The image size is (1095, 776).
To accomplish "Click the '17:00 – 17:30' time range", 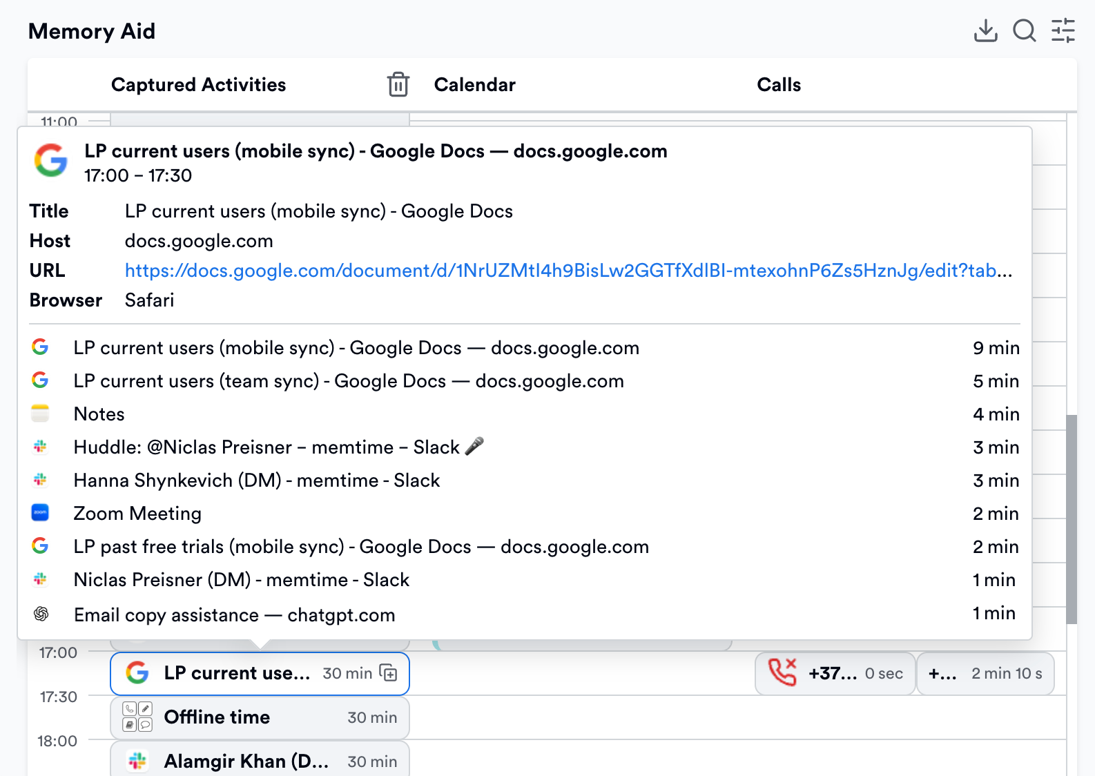I will pyautogui.click(x=138, y=175).
